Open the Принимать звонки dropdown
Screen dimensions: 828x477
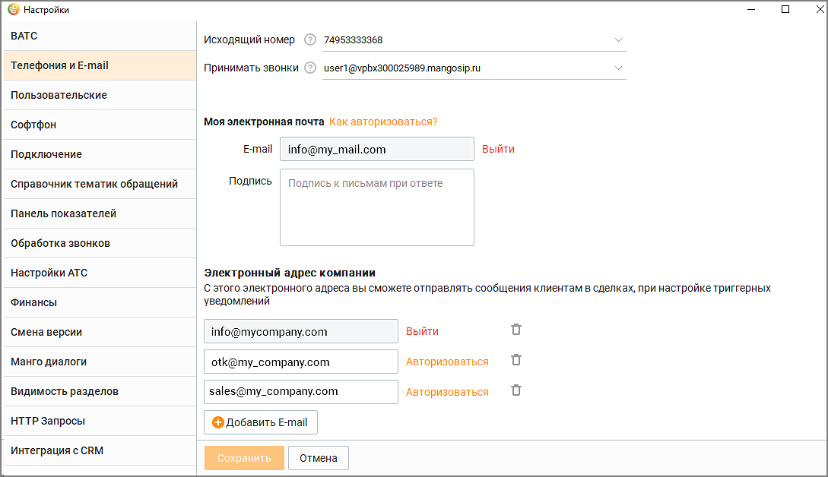pos(474,68)
